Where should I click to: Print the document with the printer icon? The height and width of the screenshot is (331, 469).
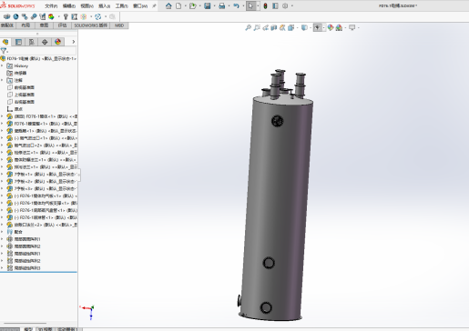222,5
